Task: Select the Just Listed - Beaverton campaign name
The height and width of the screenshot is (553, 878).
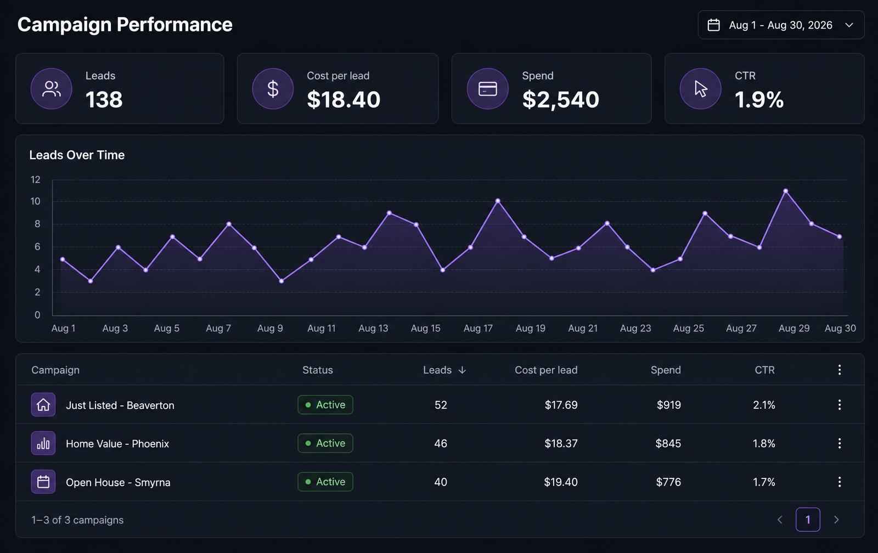Action: 120,405
